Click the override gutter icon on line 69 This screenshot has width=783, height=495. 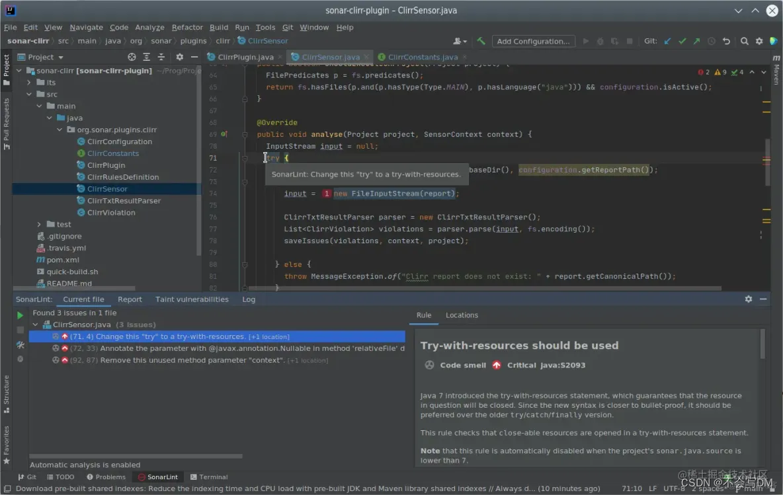point(224,134)
